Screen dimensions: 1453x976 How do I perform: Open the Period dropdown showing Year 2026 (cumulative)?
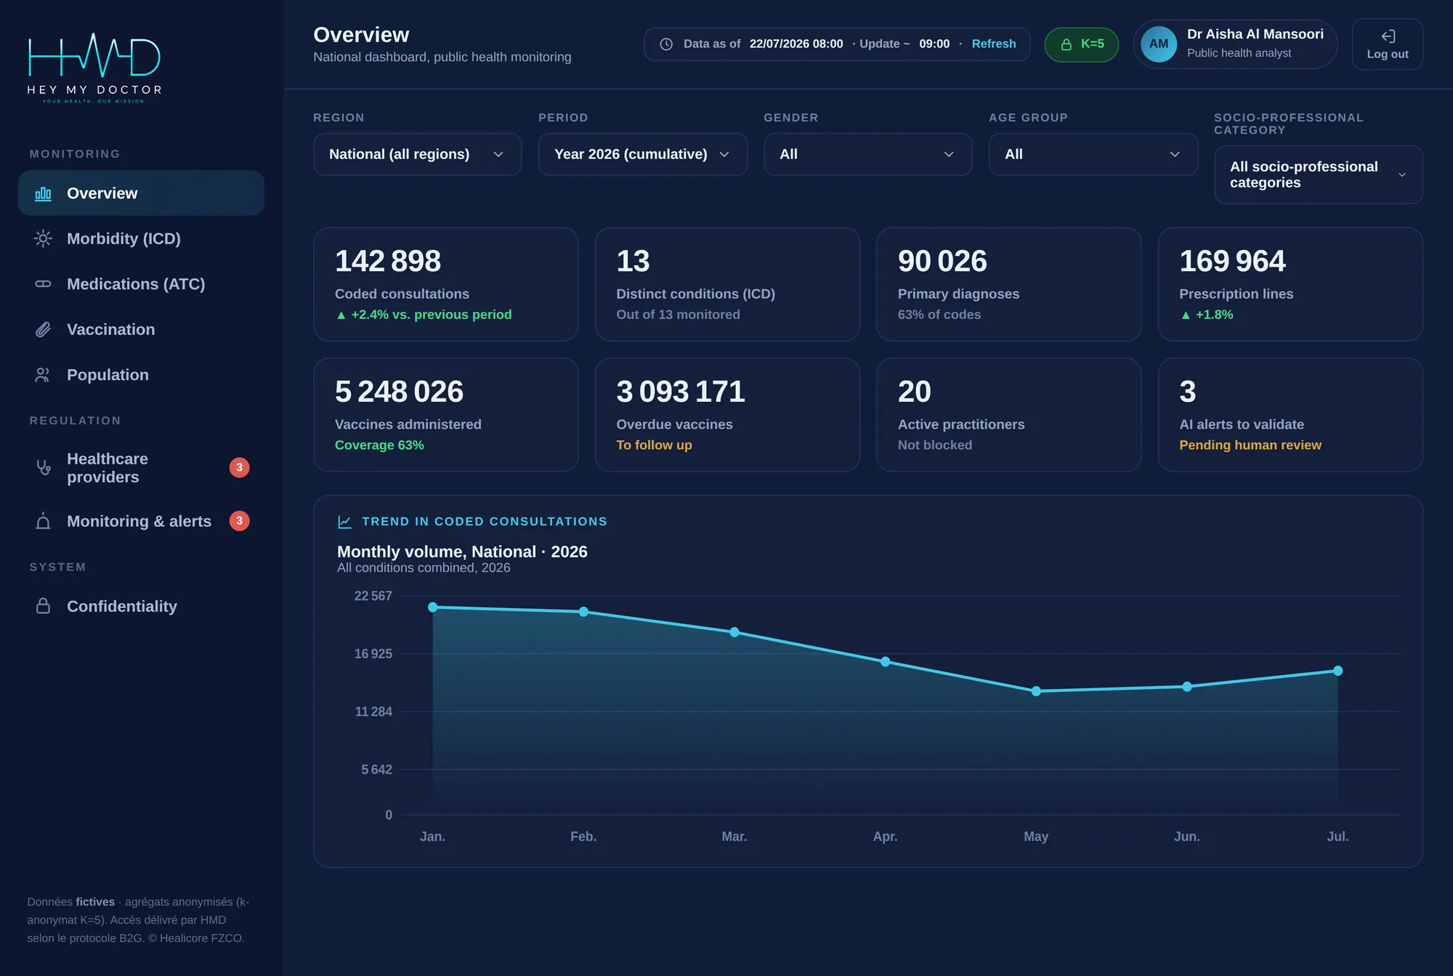coord(643,154)
